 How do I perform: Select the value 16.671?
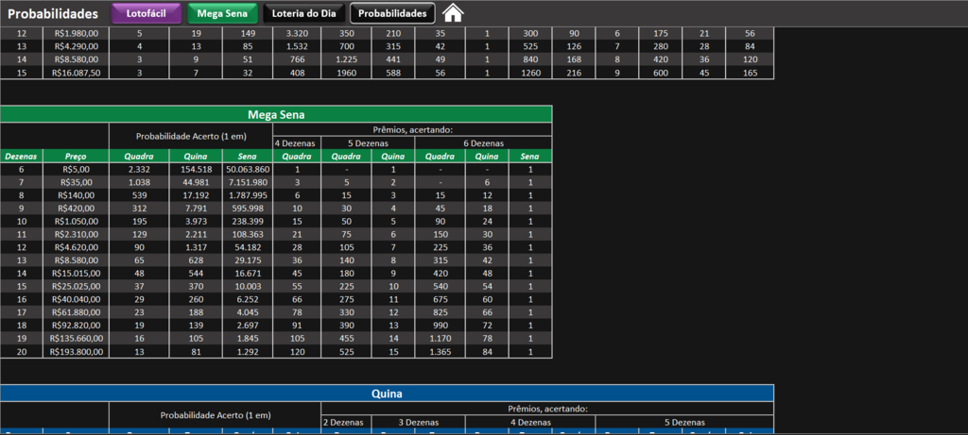[248, 274]
